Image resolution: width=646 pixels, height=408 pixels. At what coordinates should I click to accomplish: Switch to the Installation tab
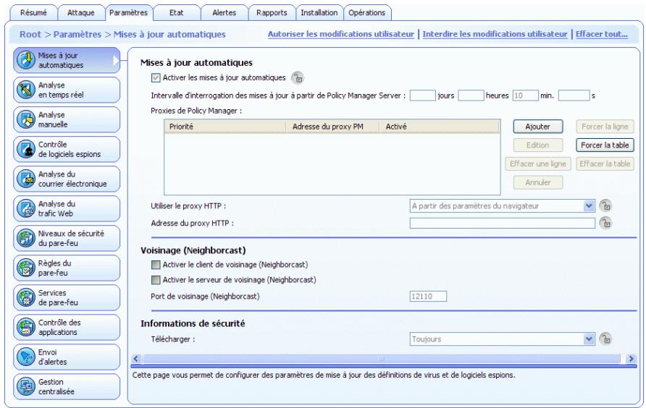coord(319,13)
